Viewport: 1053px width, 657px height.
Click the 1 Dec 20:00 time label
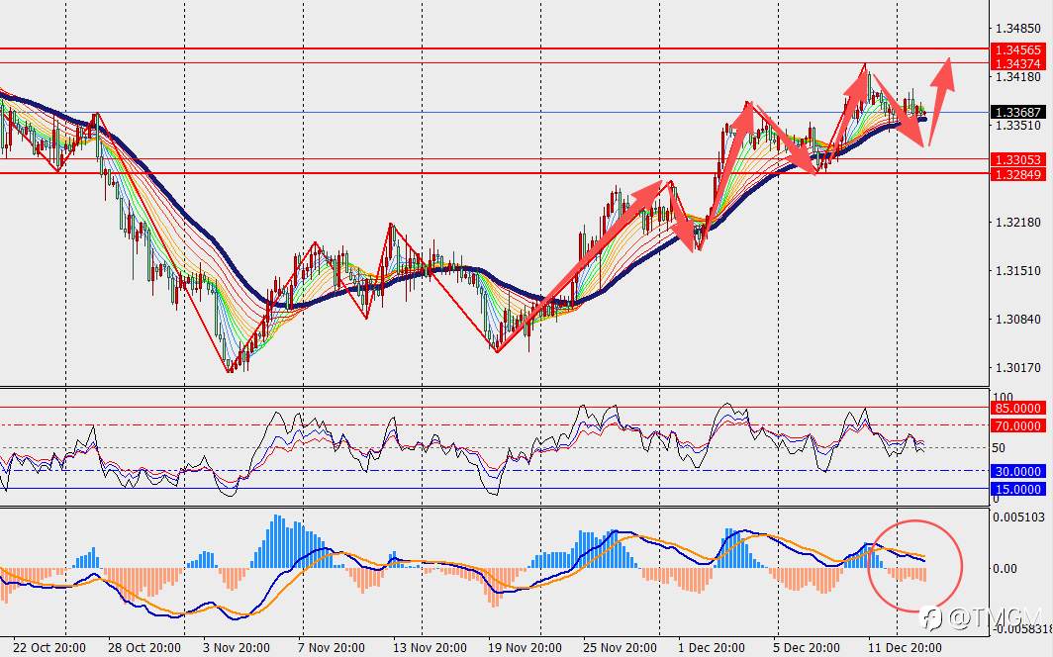tap(712, 648)
